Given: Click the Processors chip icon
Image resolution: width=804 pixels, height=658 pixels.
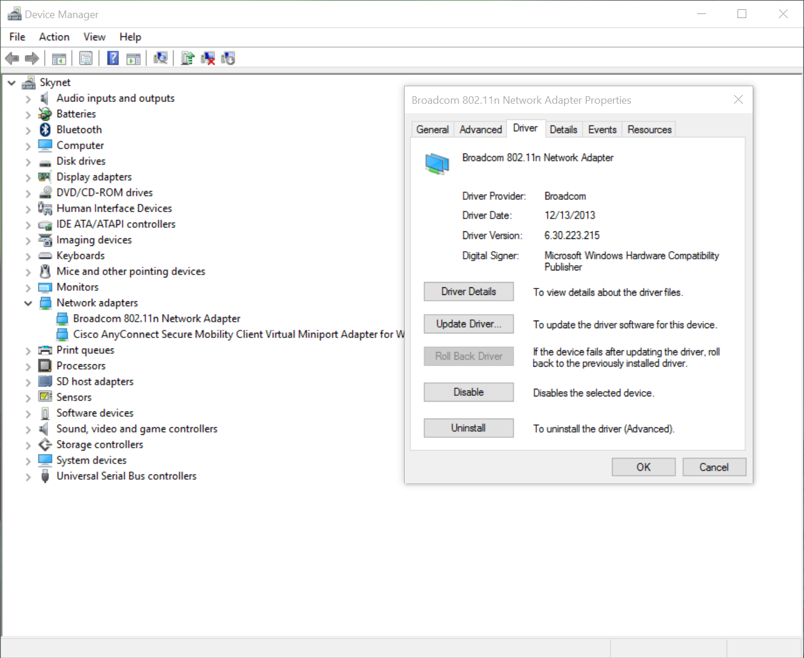Looking at the screenshot, I should 45,365.
